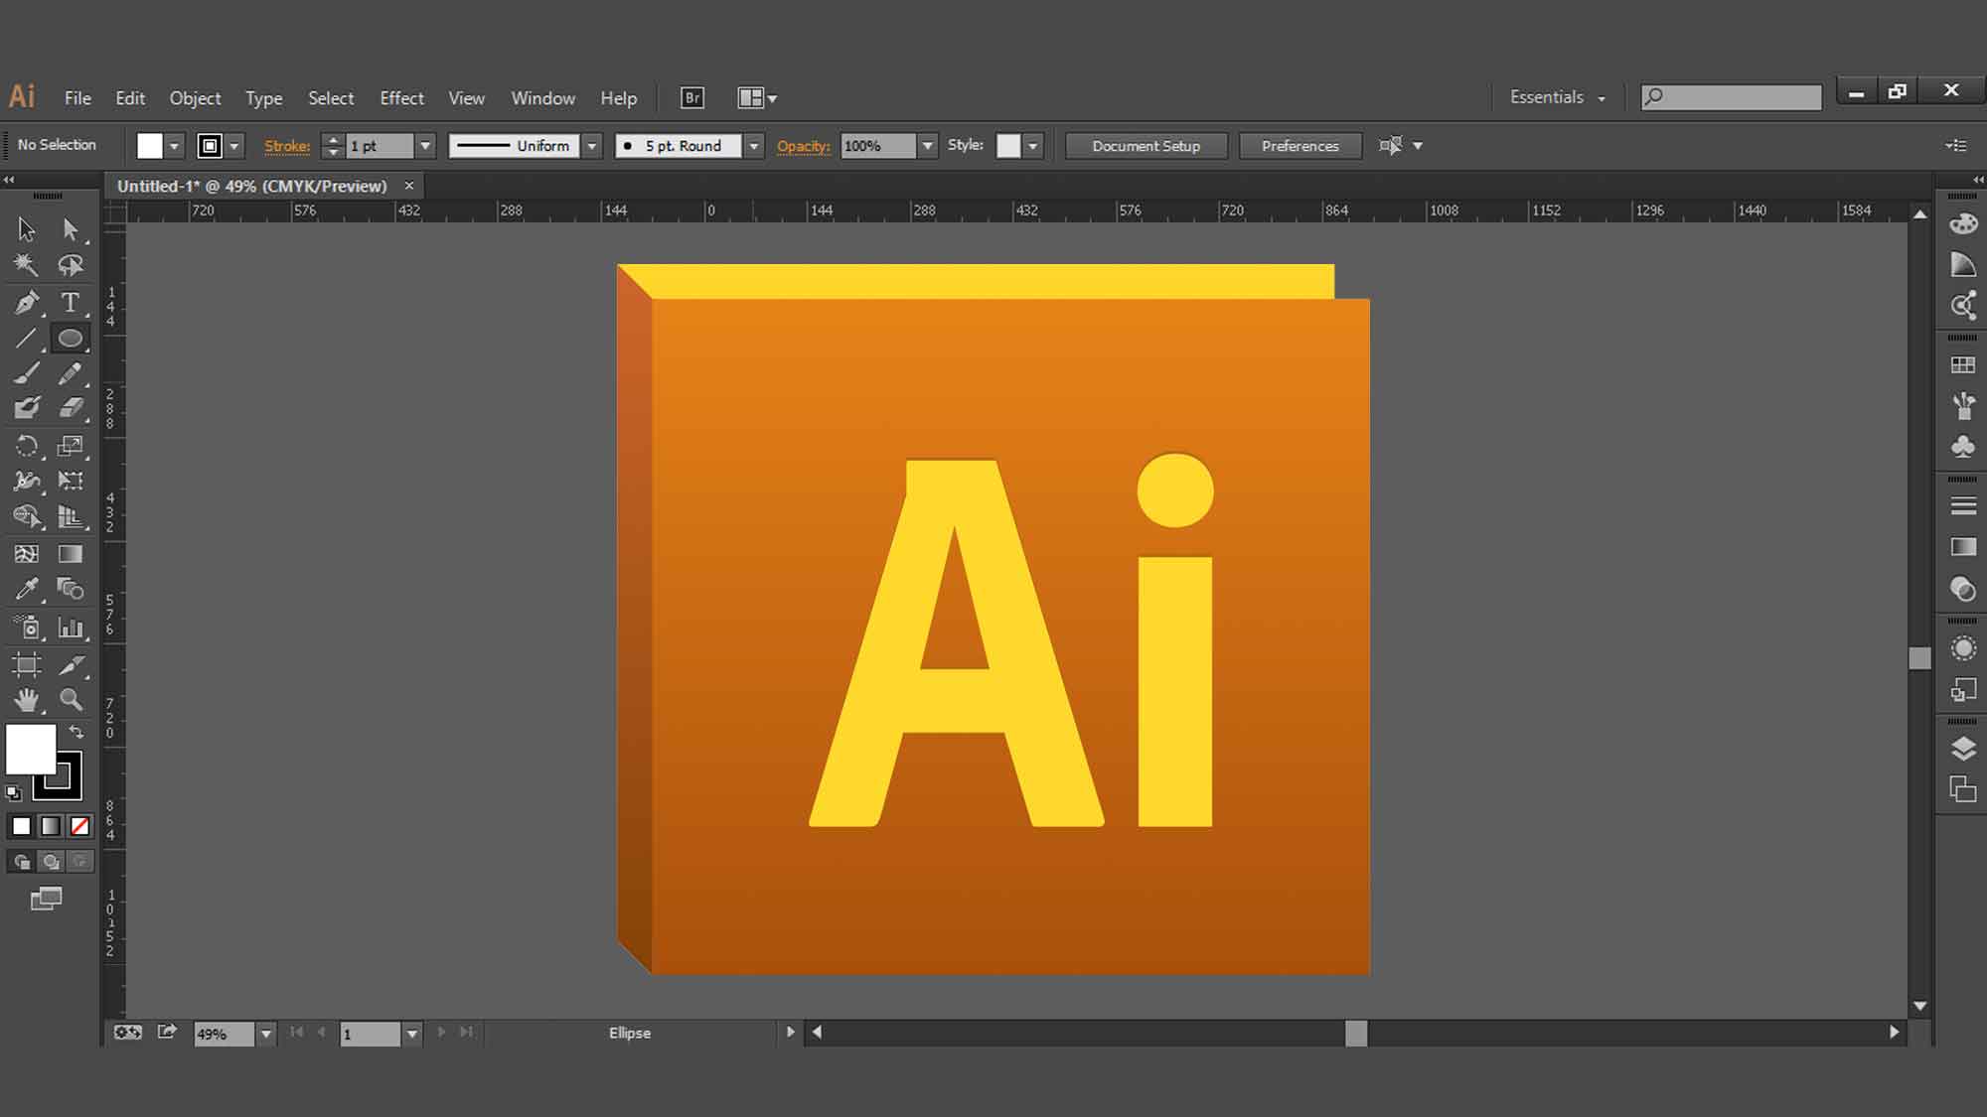Select the Paintbrush tool
1987x1117 pixels.
tap(27, 373)
